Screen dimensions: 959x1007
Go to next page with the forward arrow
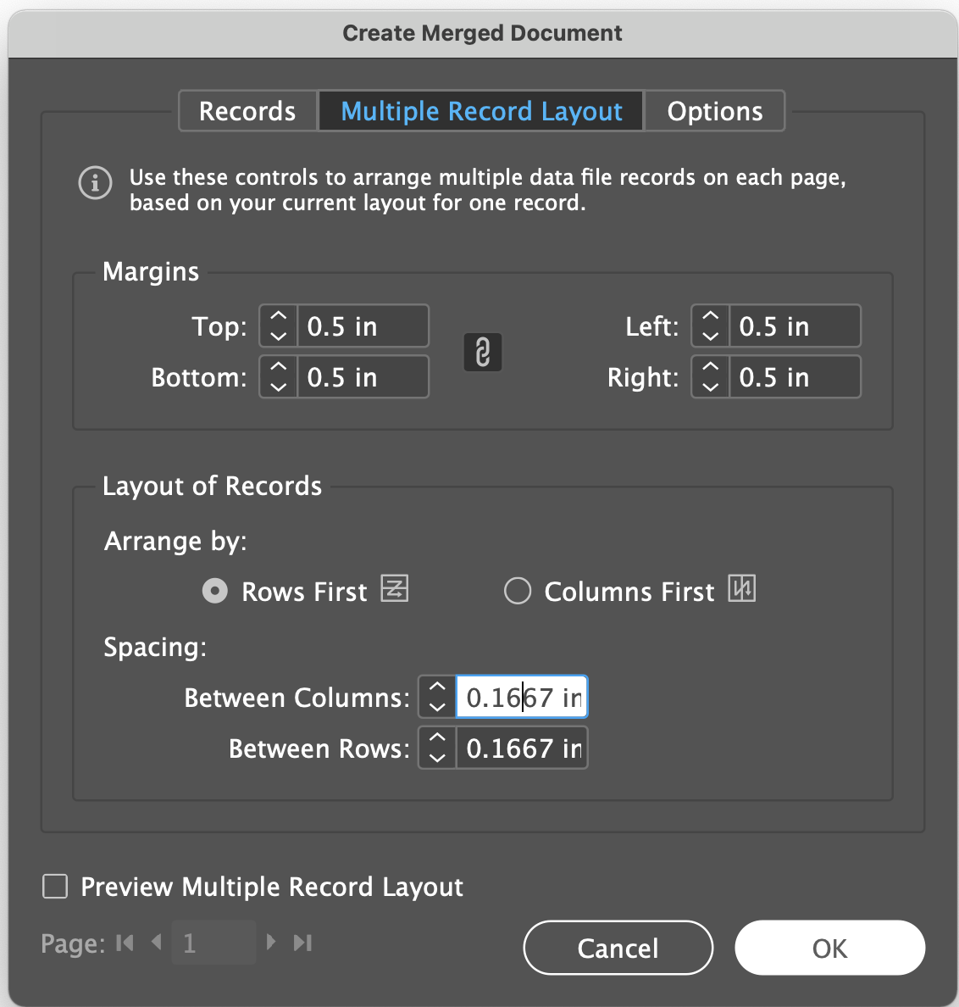271,942
